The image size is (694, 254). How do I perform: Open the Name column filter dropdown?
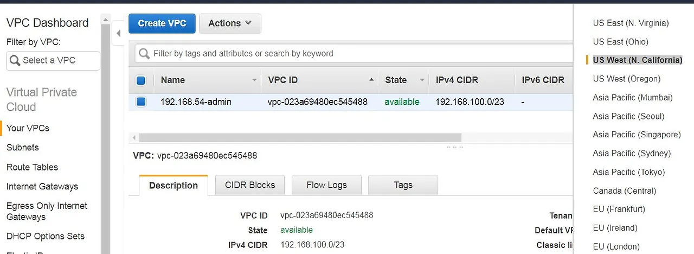pyautogui.click(x=254, y=80)
